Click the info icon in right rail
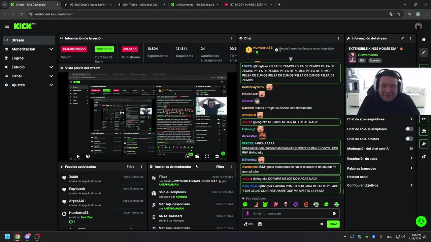Screen dimensions: 431x242 point(424,40)
